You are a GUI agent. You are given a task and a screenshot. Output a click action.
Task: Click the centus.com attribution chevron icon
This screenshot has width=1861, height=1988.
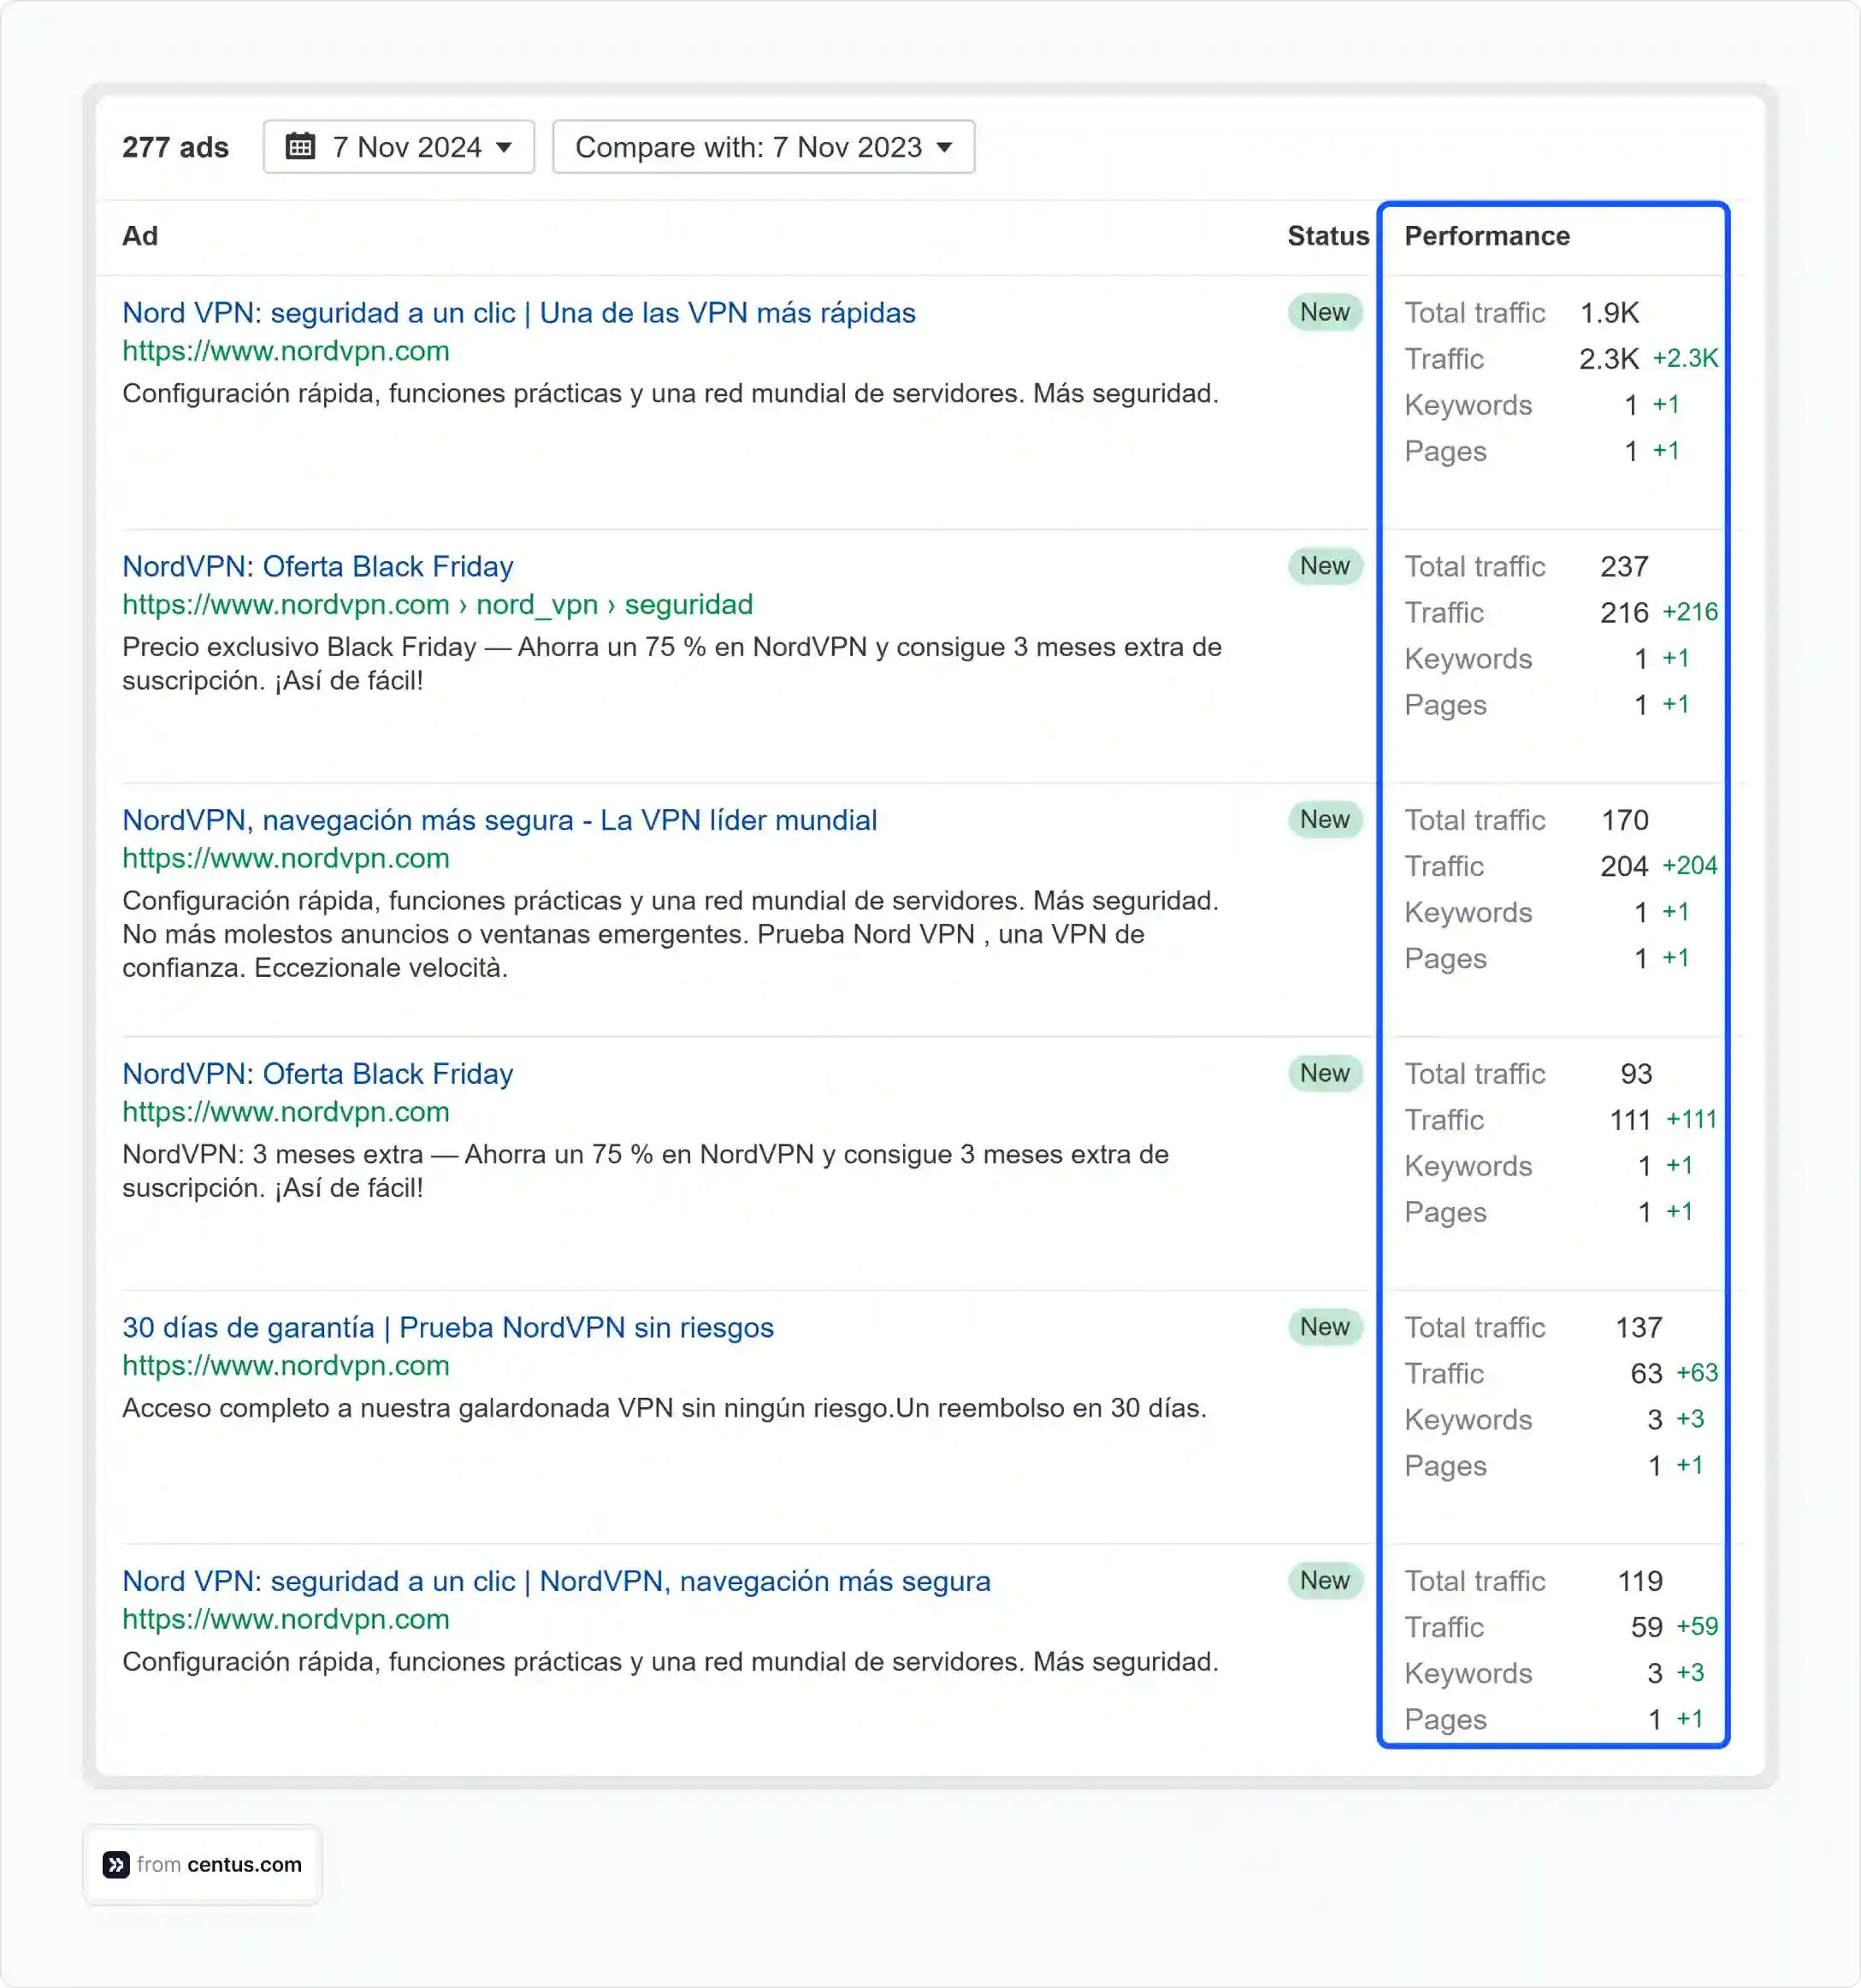point(118,1863)
